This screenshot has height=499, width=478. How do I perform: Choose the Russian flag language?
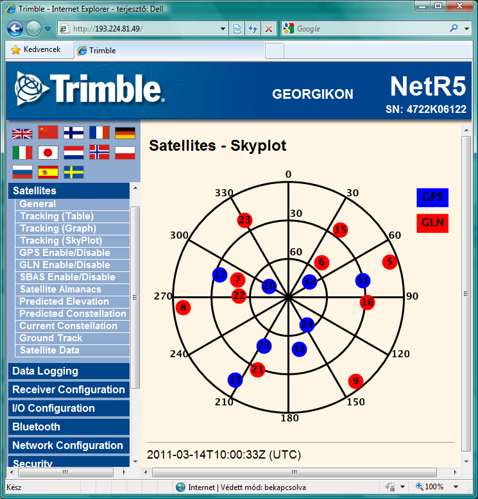pyautogui.click(x=22, y=172)
